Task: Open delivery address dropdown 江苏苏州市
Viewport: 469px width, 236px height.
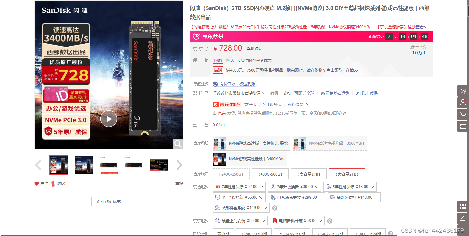Action: coord(240,93)
